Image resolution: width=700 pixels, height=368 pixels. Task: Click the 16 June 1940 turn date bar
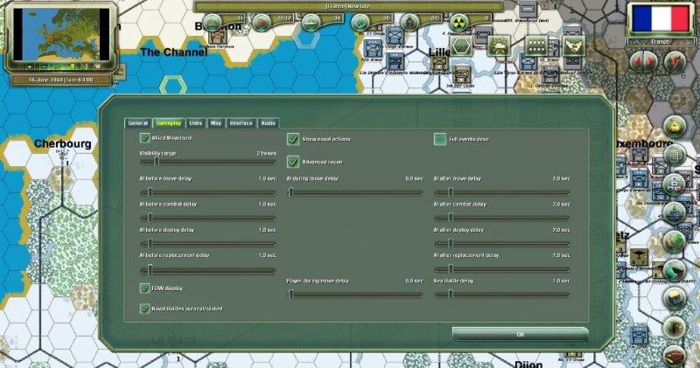click(x=61, y=80)
